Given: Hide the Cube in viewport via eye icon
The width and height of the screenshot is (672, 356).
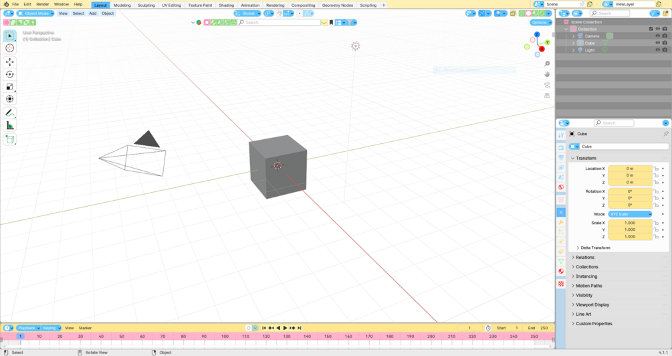Looking at the screenshot, I should [658, 43].
